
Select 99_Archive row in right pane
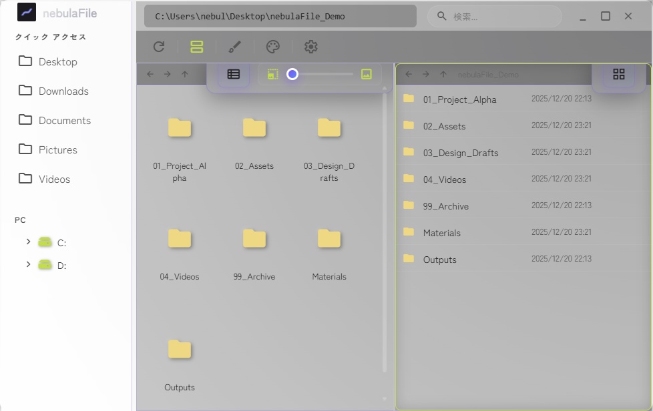coord(523,205)
